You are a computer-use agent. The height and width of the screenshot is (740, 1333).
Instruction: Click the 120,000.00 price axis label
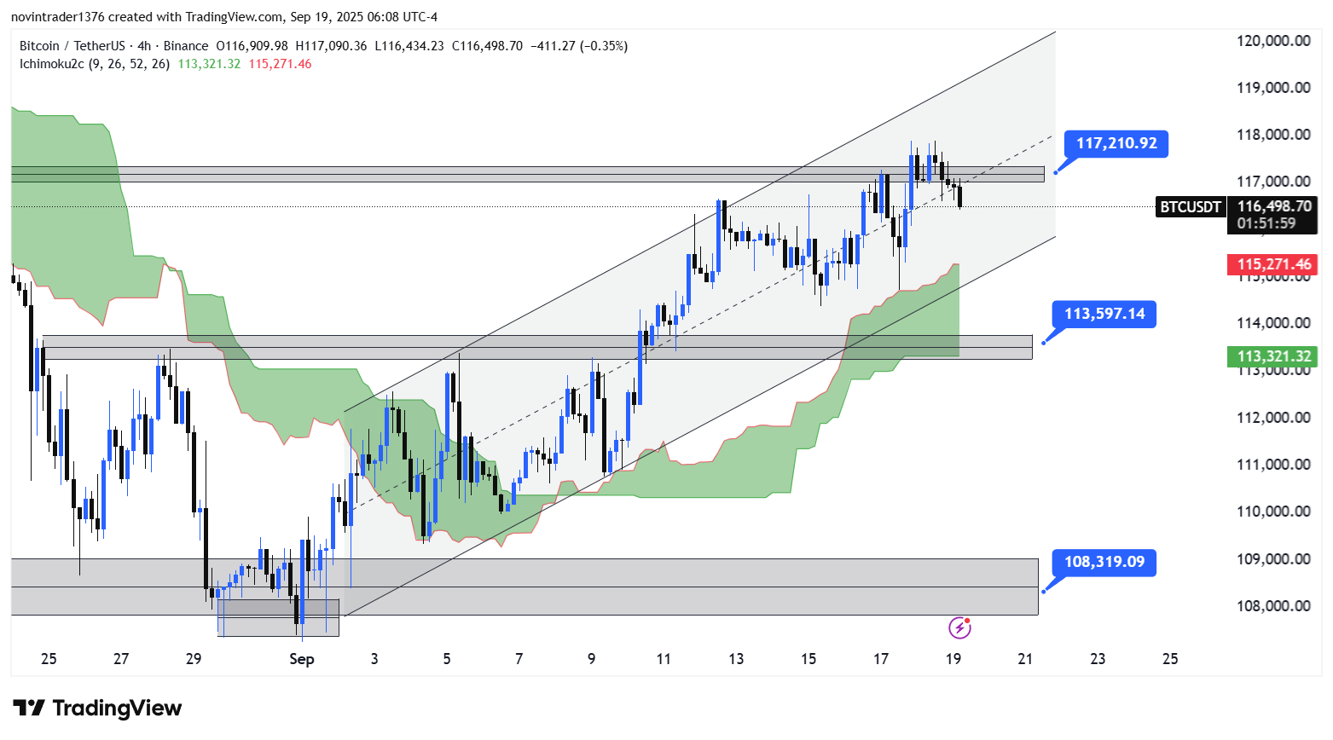(1273, 41)
